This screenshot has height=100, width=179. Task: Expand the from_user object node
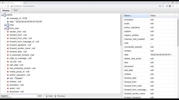coord(5,28)
